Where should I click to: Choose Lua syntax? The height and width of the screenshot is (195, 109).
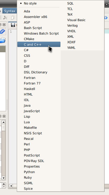coord(39,122)
